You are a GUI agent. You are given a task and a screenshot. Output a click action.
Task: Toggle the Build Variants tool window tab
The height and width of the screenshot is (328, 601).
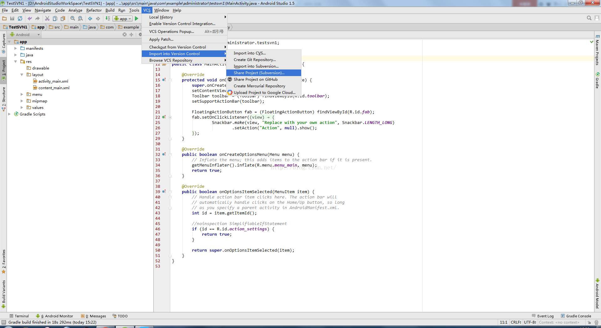point(3,294)
